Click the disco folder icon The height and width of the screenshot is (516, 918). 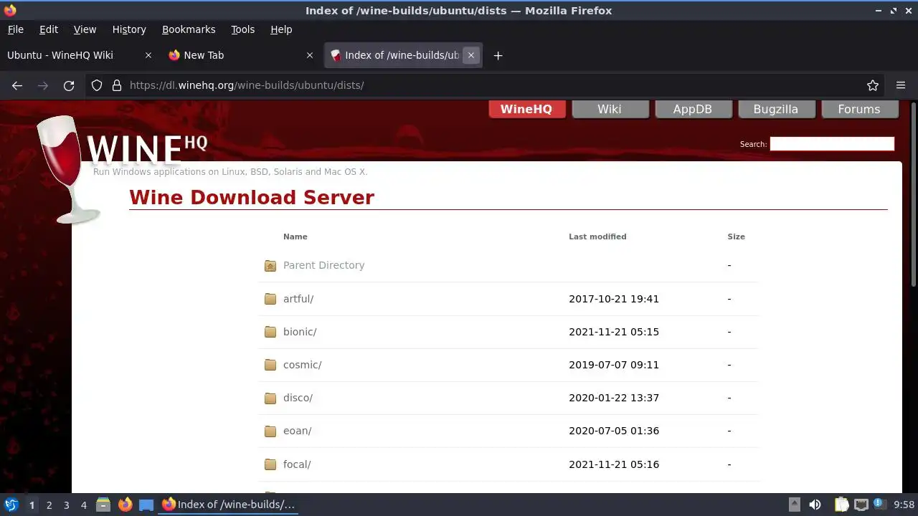pos(270,398)
